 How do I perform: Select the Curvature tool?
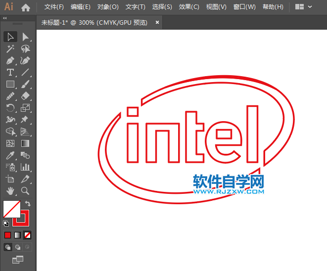(25, 61)
